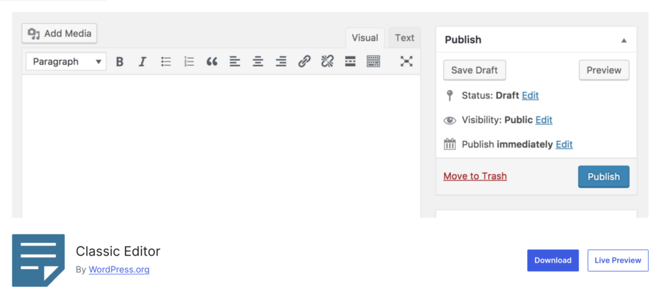Image resolution: width=659 pixels, height=298 pixels.
Task: Open the Paragraph format dropdown
Action: (x=67, y=62)
